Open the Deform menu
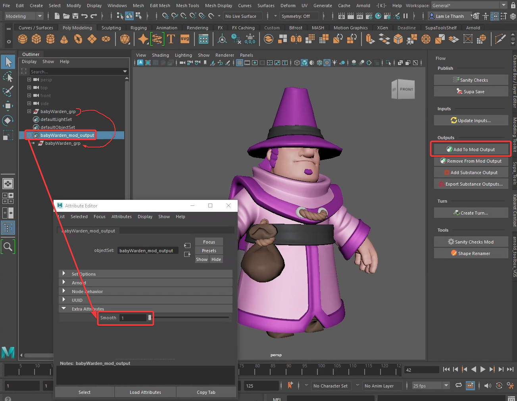 click(288, 6)
